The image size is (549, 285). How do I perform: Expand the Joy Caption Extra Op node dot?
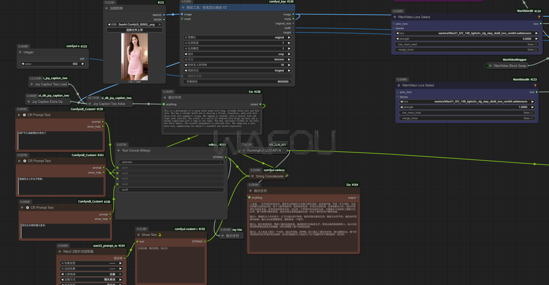[x=29, y=102]
